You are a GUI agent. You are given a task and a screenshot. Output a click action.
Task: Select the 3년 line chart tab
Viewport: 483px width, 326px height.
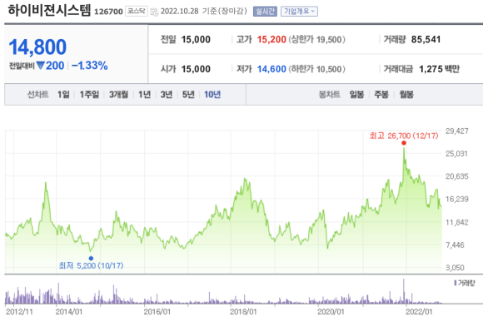167,95
